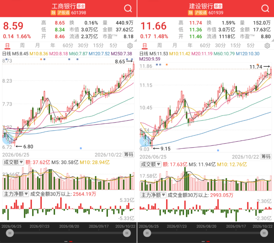Grab right range handle on 建设银行 timeline
274x243 pixels.
(x=264, y=233)
